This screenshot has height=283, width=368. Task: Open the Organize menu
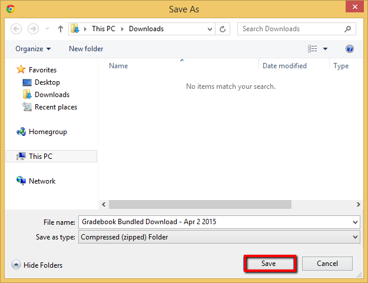point(33,49)
